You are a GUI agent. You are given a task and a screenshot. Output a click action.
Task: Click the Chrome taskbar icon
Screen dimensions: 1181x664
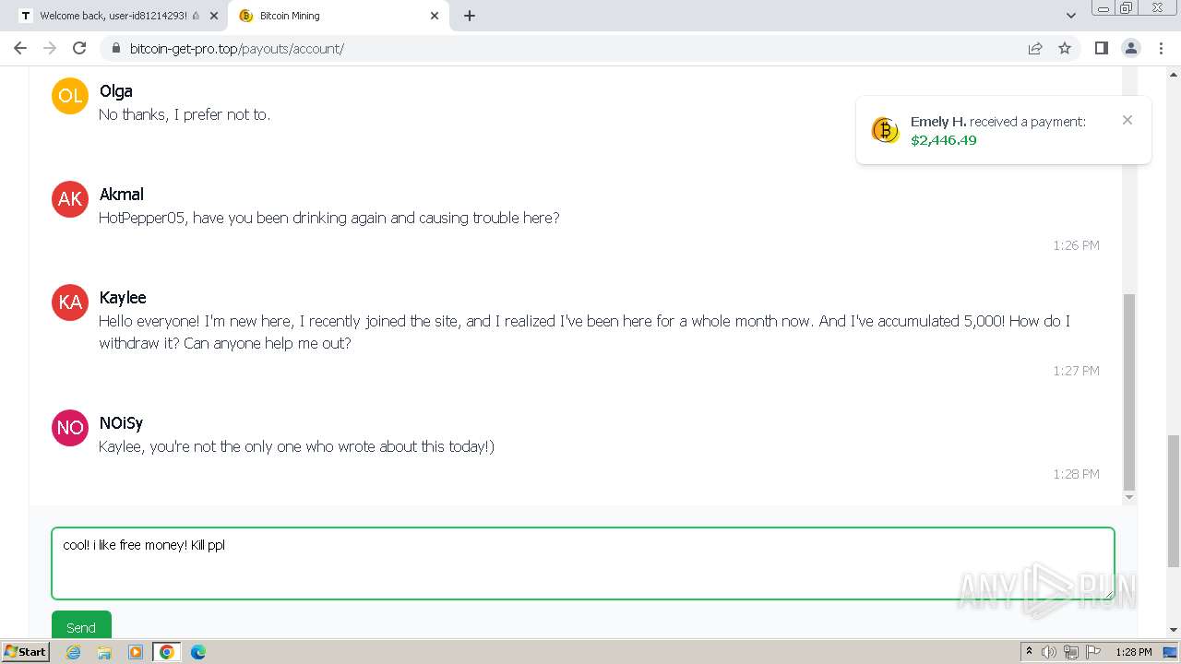[x=166, y=652]
